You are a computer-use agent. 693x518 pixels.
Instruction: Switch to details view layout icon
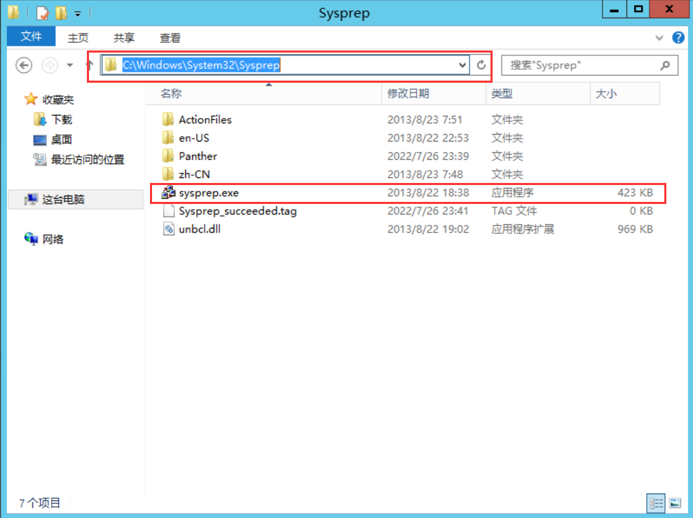[x=655, y=503]
